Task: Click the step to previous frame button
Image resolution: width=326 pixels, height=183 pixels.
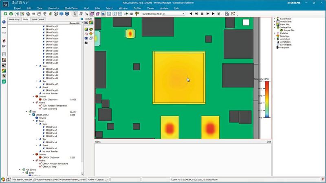Action: click(196, 14)
